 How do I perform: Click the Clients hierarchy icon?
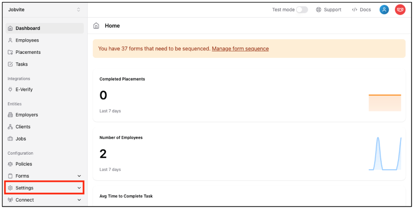10,127
